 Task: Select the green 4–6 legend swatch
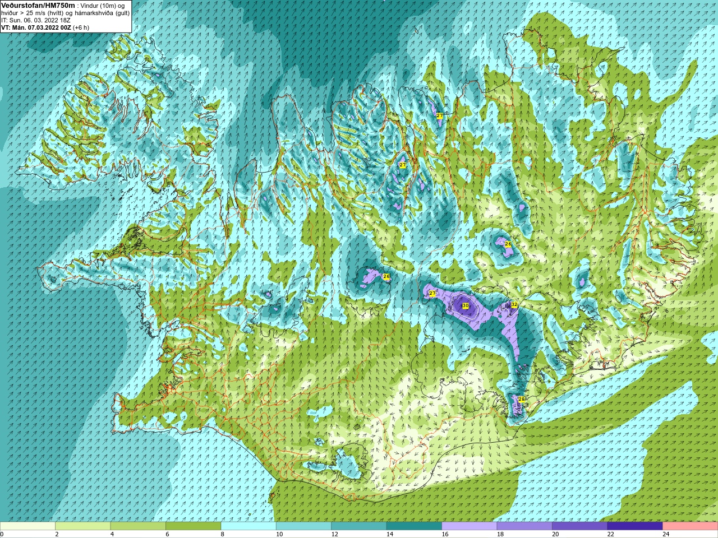click(138, 526)
